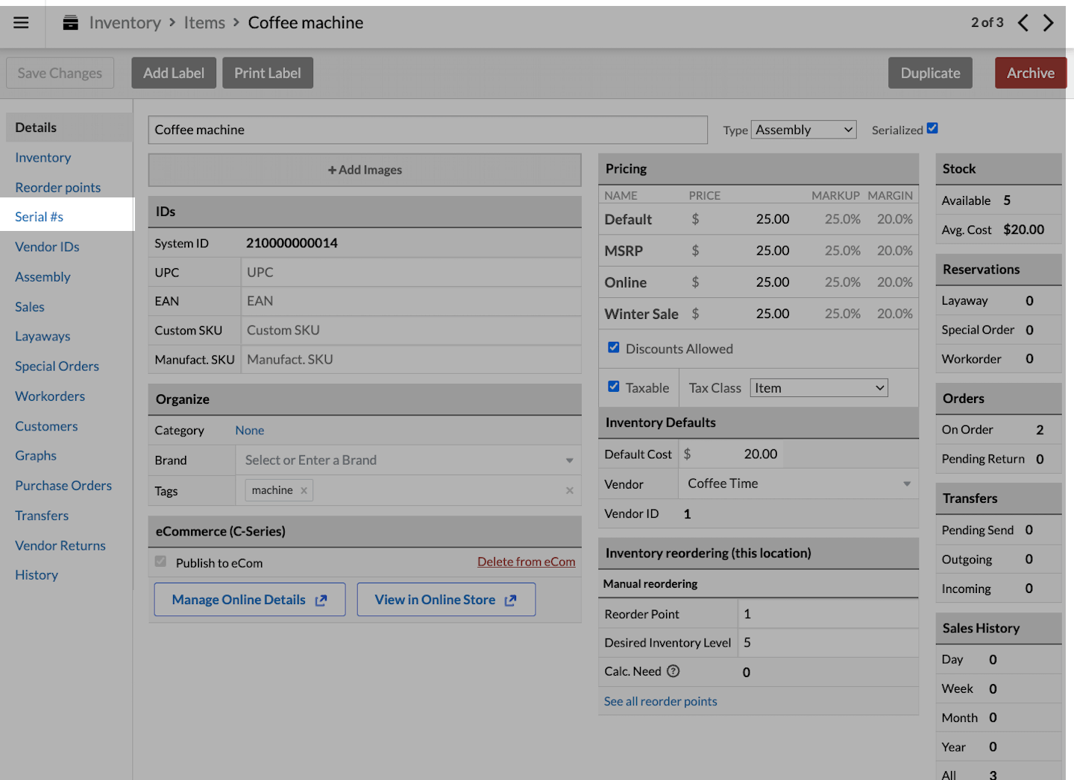Click the UPC input field
1074x780 pixels.
[x=410, y=273]
